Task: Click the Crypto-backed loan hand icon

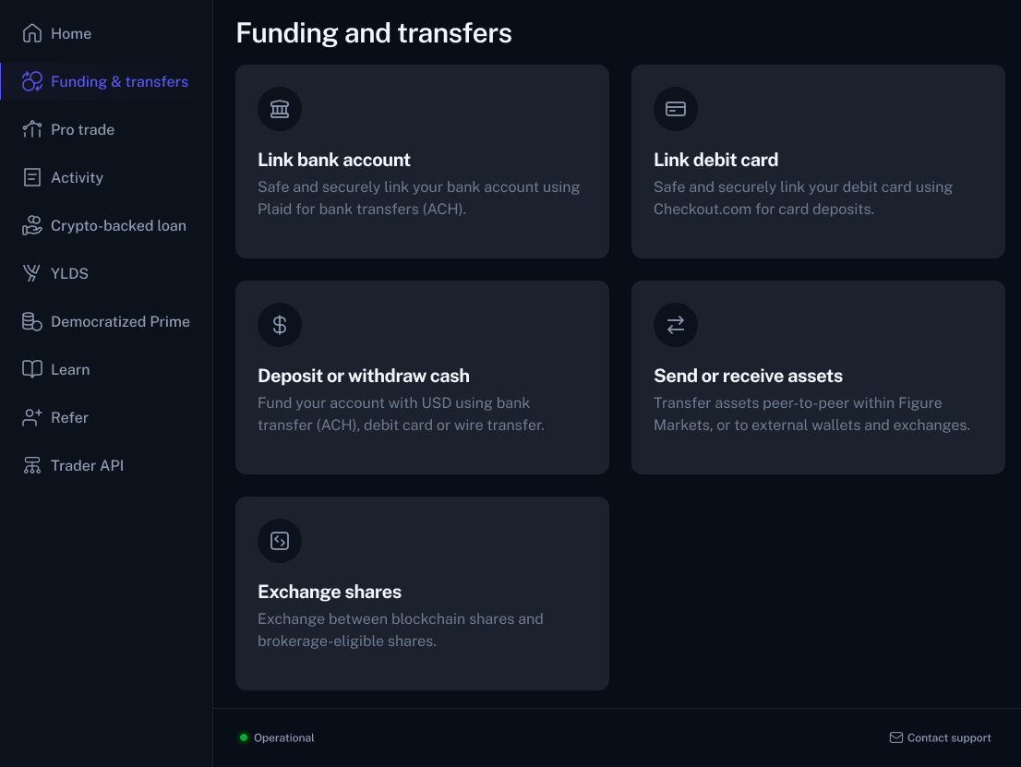Action: pyautogui.click(x=32, y=225)
